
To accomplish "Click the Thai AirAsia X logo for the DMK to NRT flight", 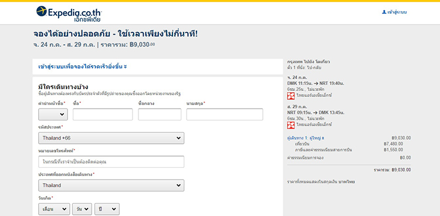I will tap(291, 96).
